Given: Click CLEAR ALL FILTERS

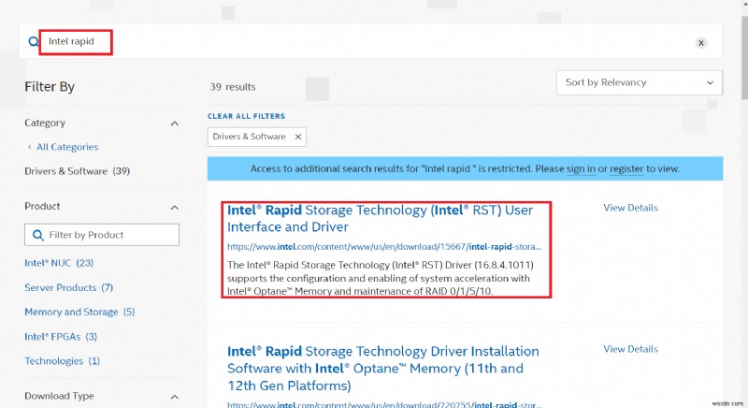Looking at the screenshot, I should (246, 116).
